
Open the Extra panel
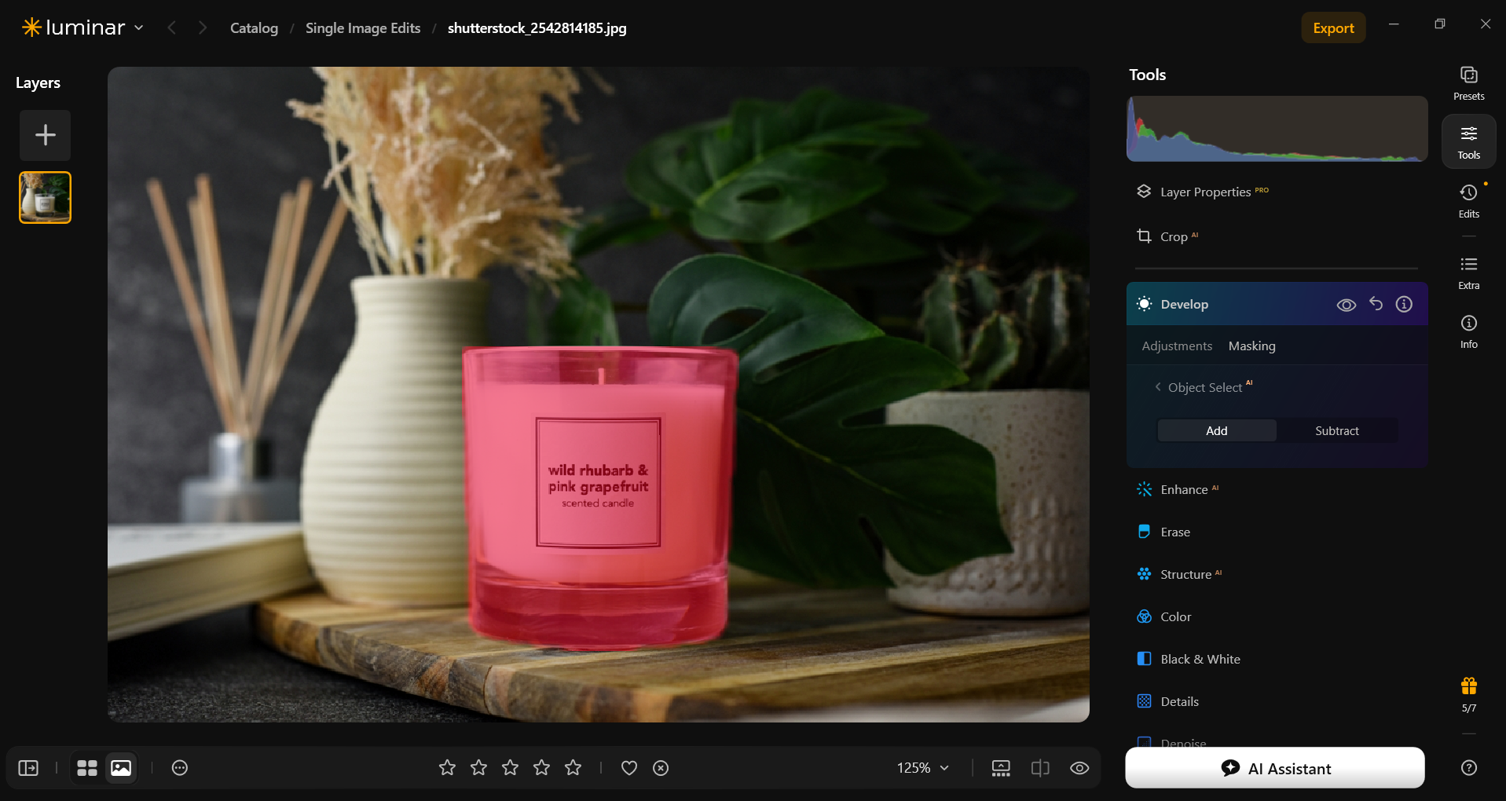click(x=1468, y=272)
